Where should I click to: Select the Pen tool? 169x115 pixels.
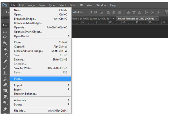5,109
